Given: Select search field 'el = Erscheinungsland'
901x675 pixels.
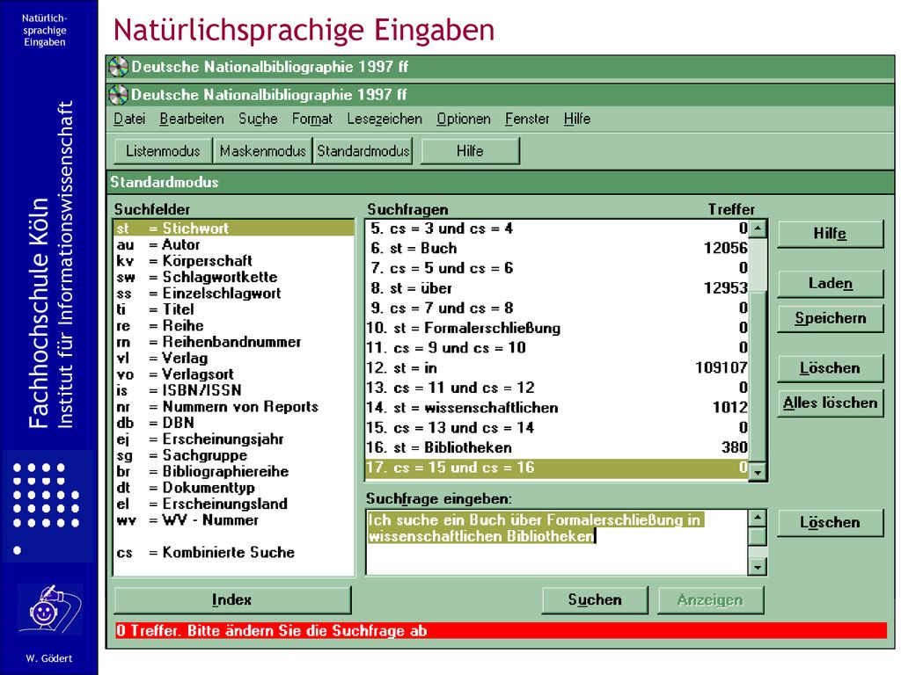Looking at the screenshot, I should tap(234, 504).
